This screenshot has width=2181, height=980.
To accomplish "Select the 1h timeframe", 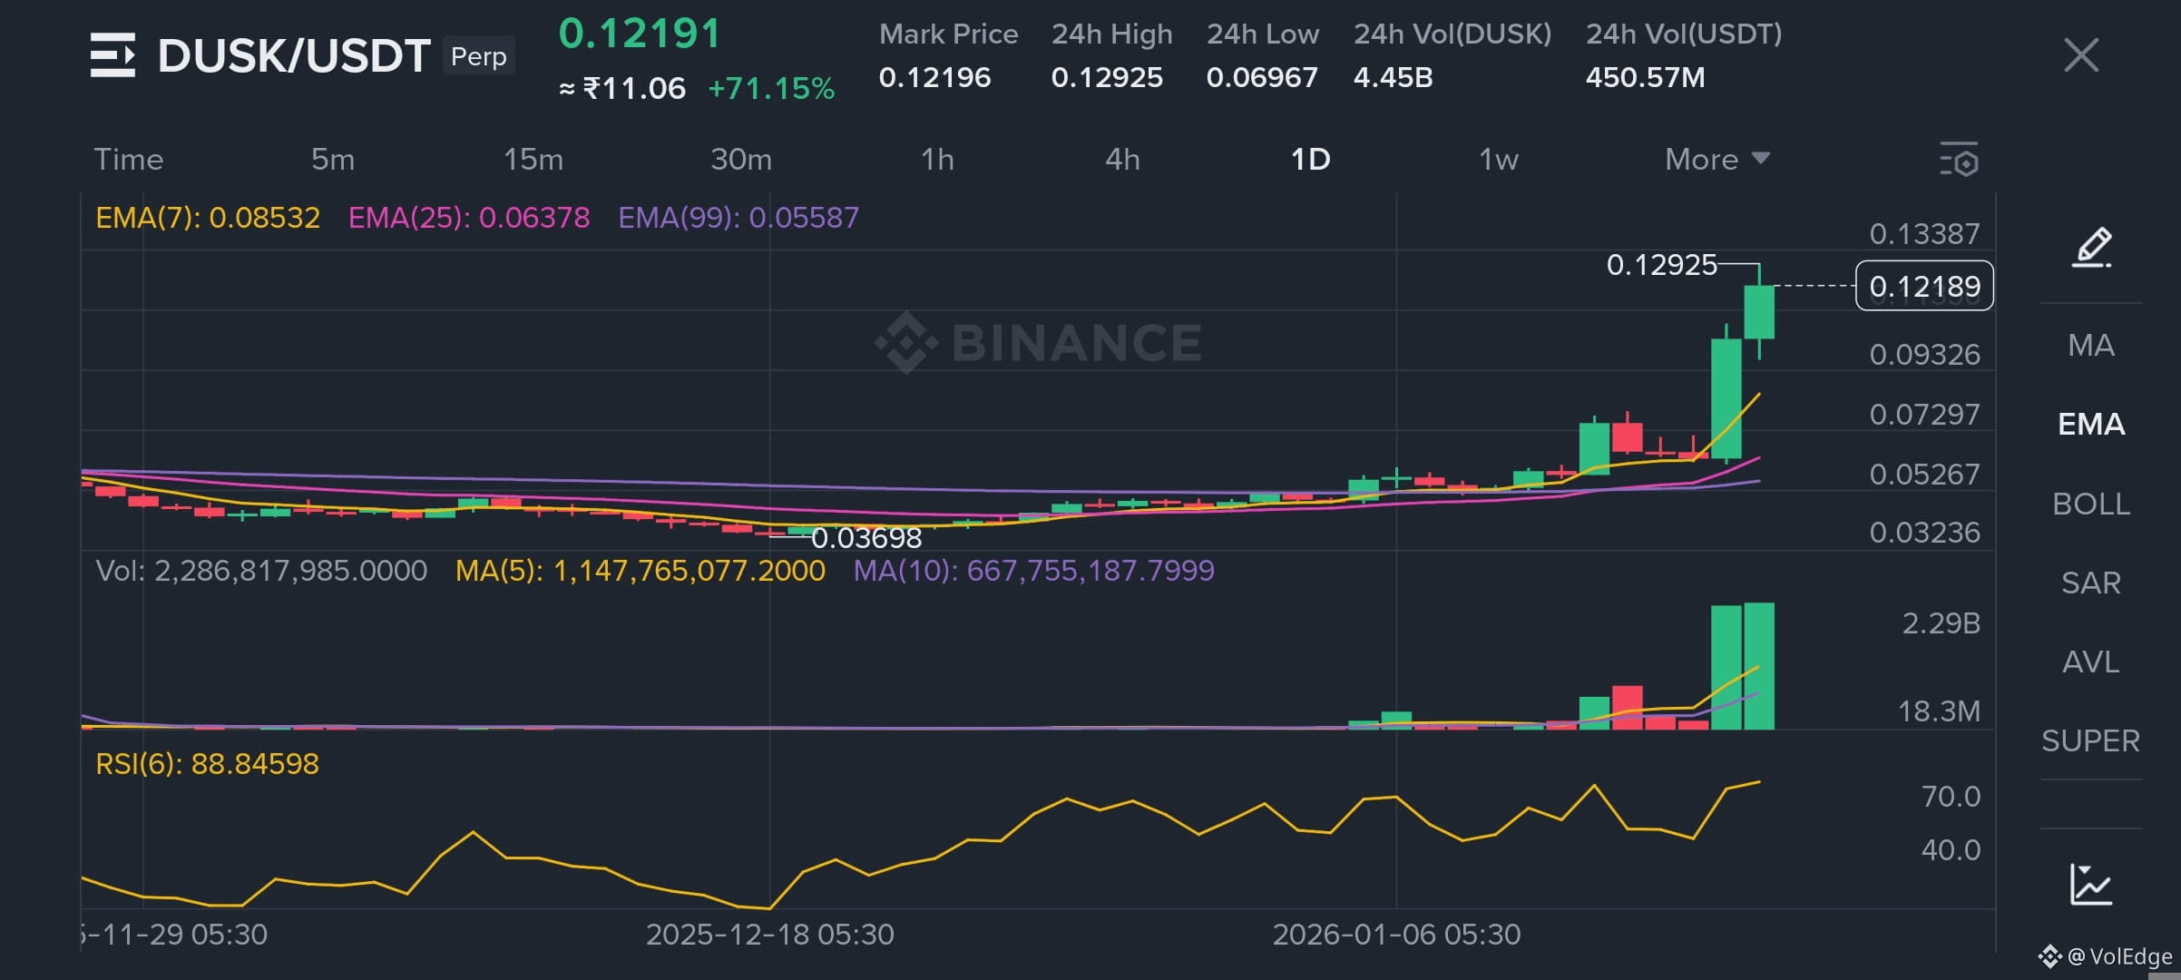I will [x=938, y=160].
